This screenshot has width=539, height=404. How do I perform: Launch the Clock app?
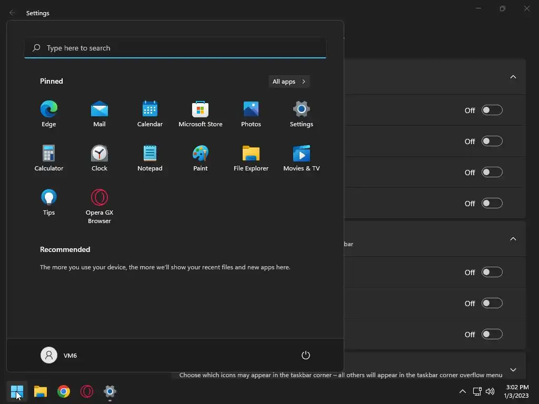click(x=99, y=158)
